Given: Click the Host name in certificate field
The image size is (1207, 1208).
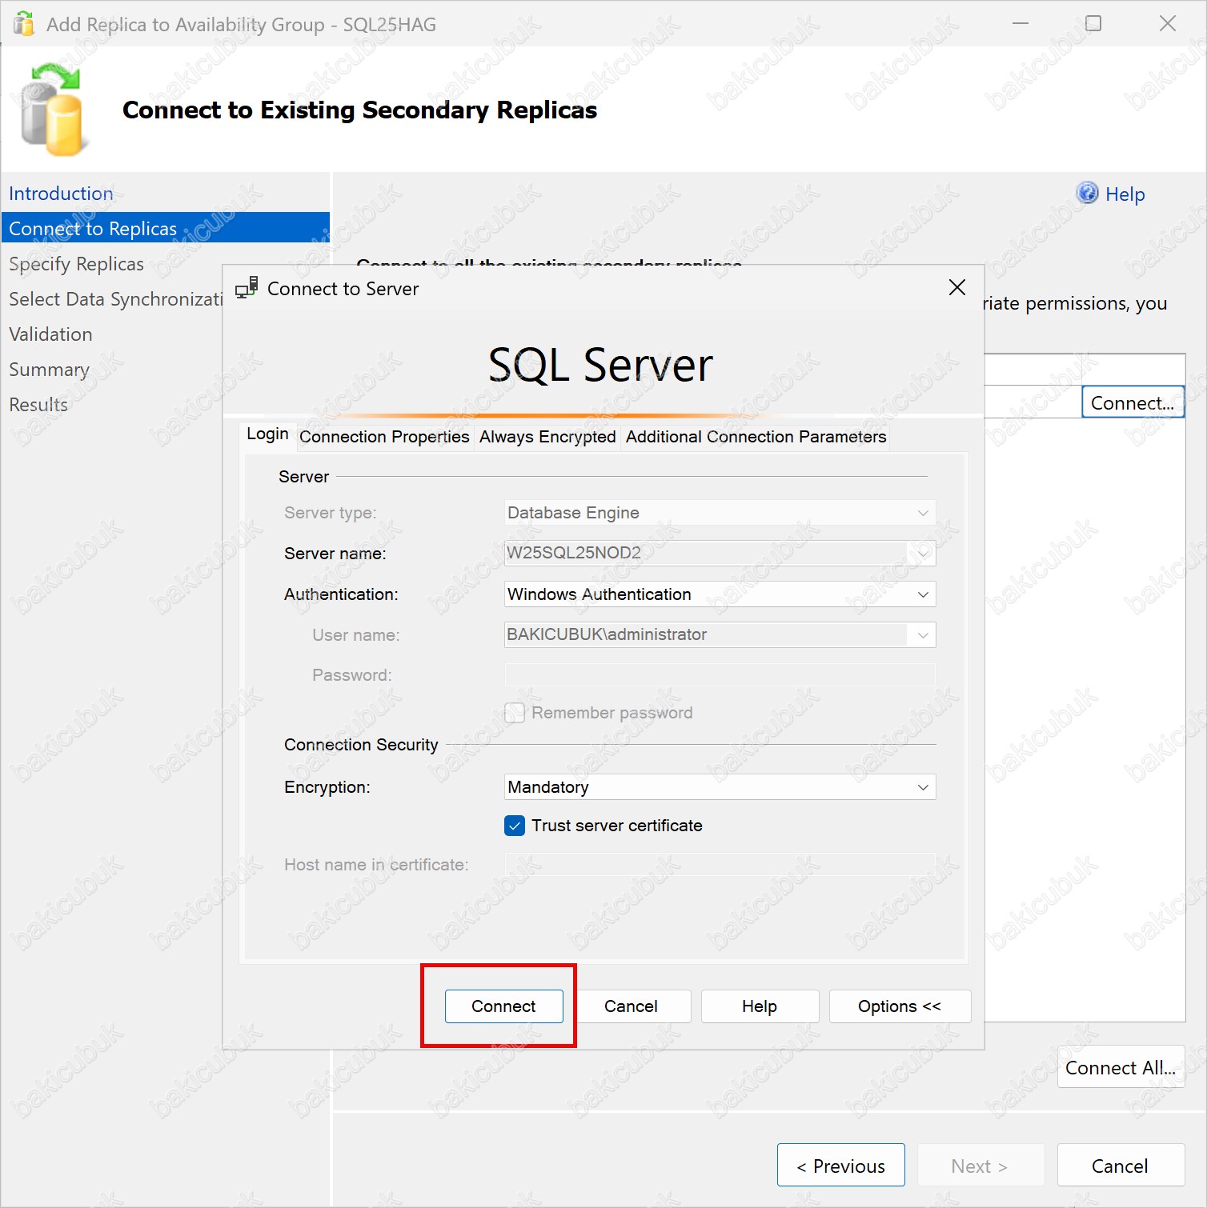Looking at the screenshot, I should (719, 865).
